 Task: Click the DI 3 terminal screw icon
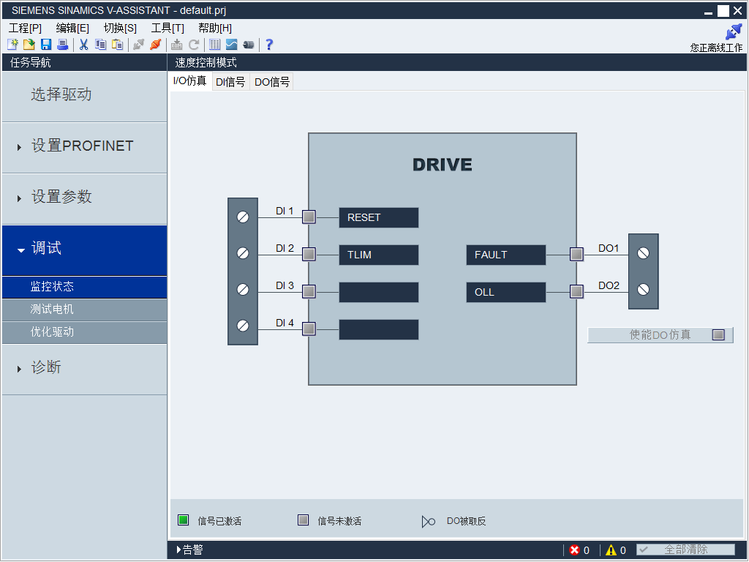pyautogui.click(x=243, y=290)
